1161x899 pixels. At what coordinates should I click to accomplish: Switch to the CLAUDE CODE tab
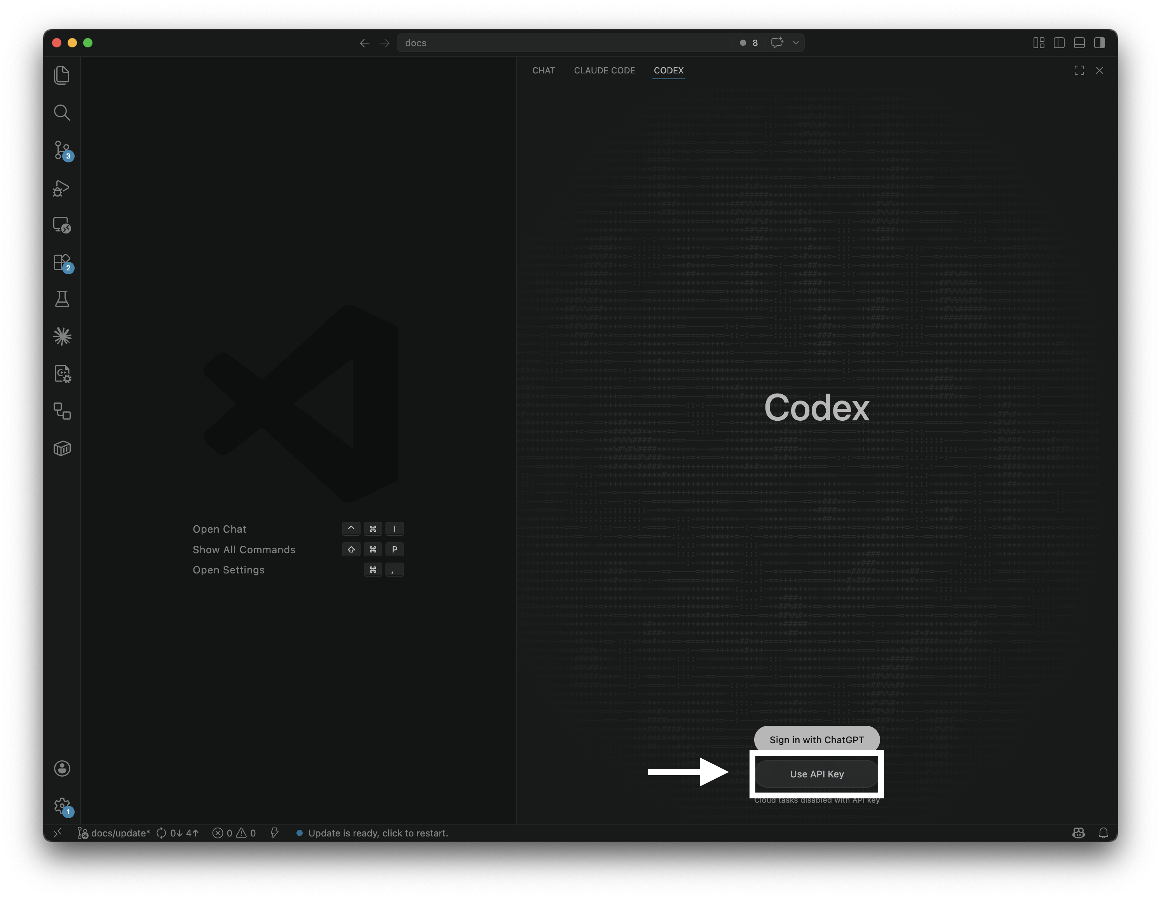pos(605,70)
